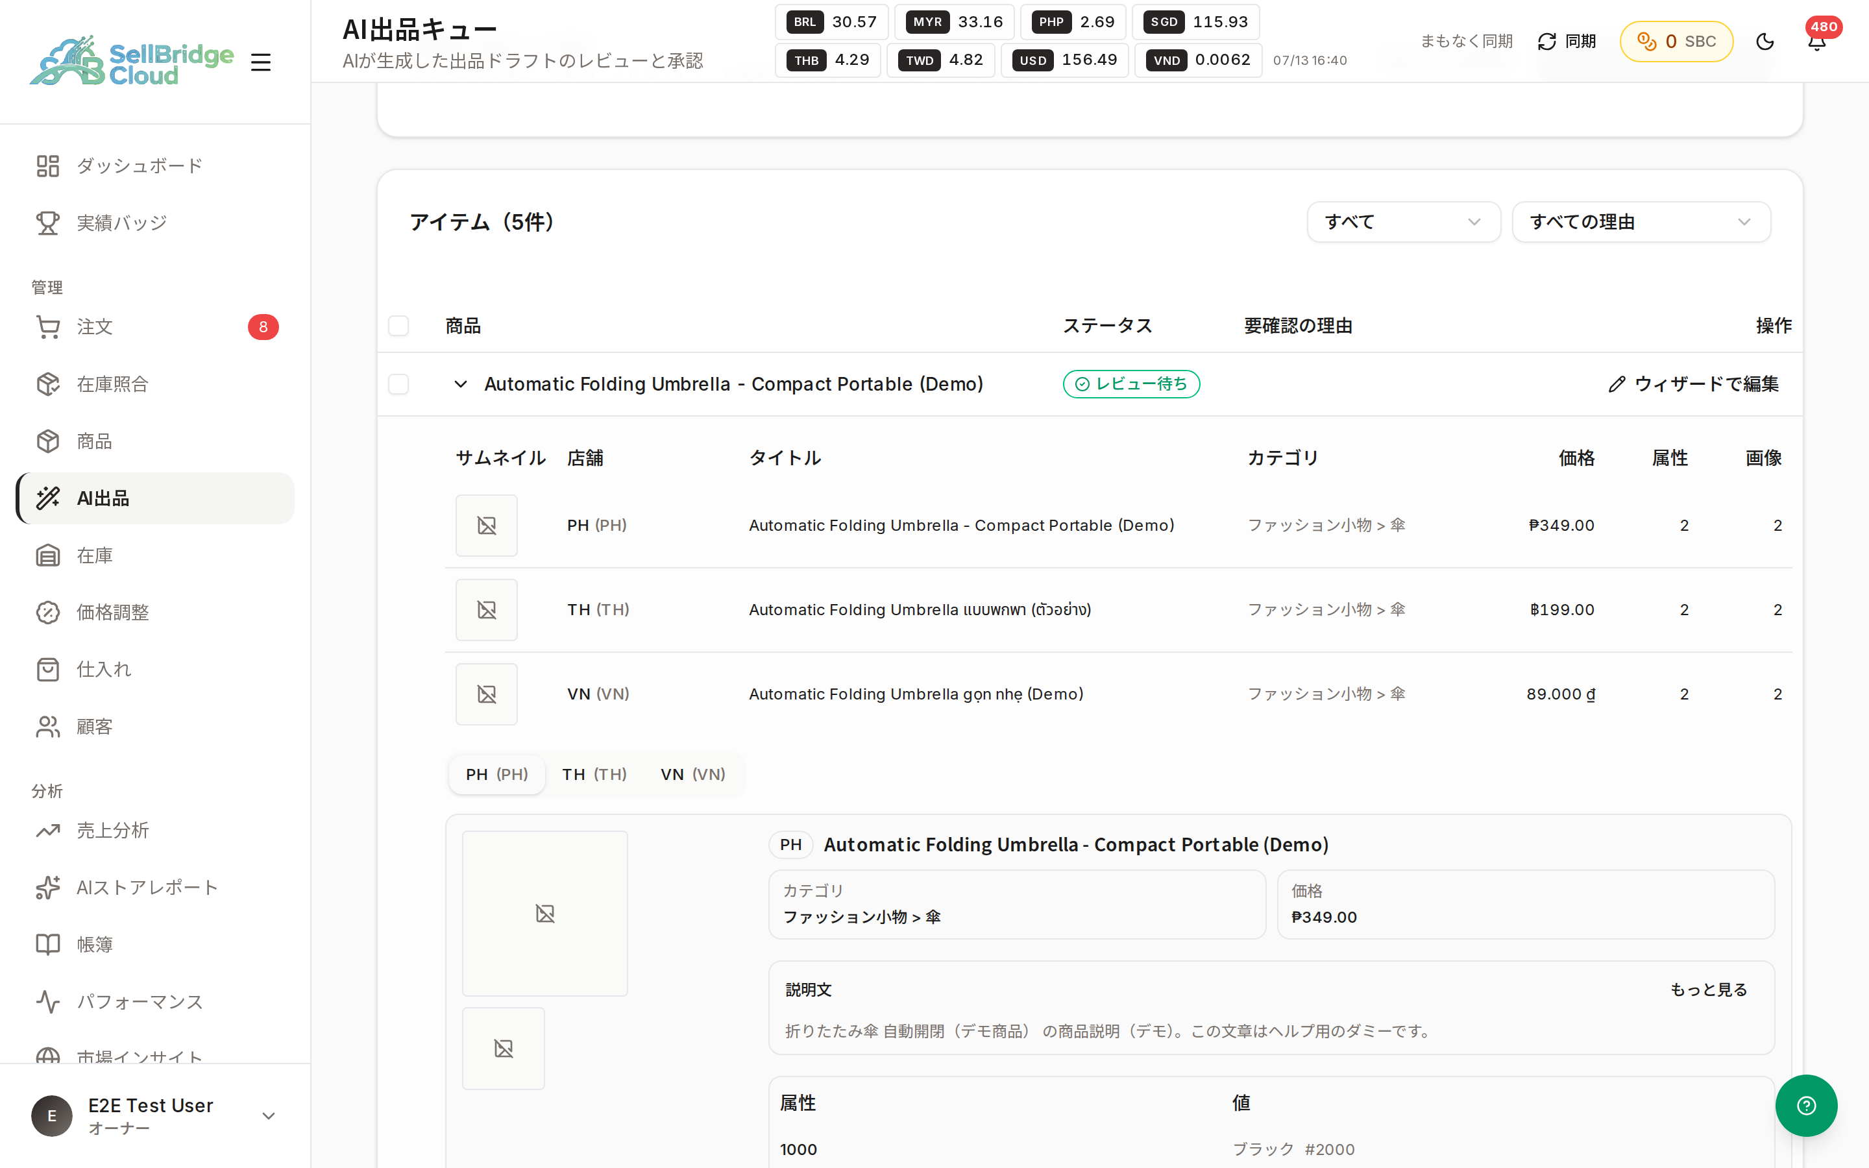Click the 在庫 warehouse icon
Screen dimensions: 1869x1168
(48, 555)
